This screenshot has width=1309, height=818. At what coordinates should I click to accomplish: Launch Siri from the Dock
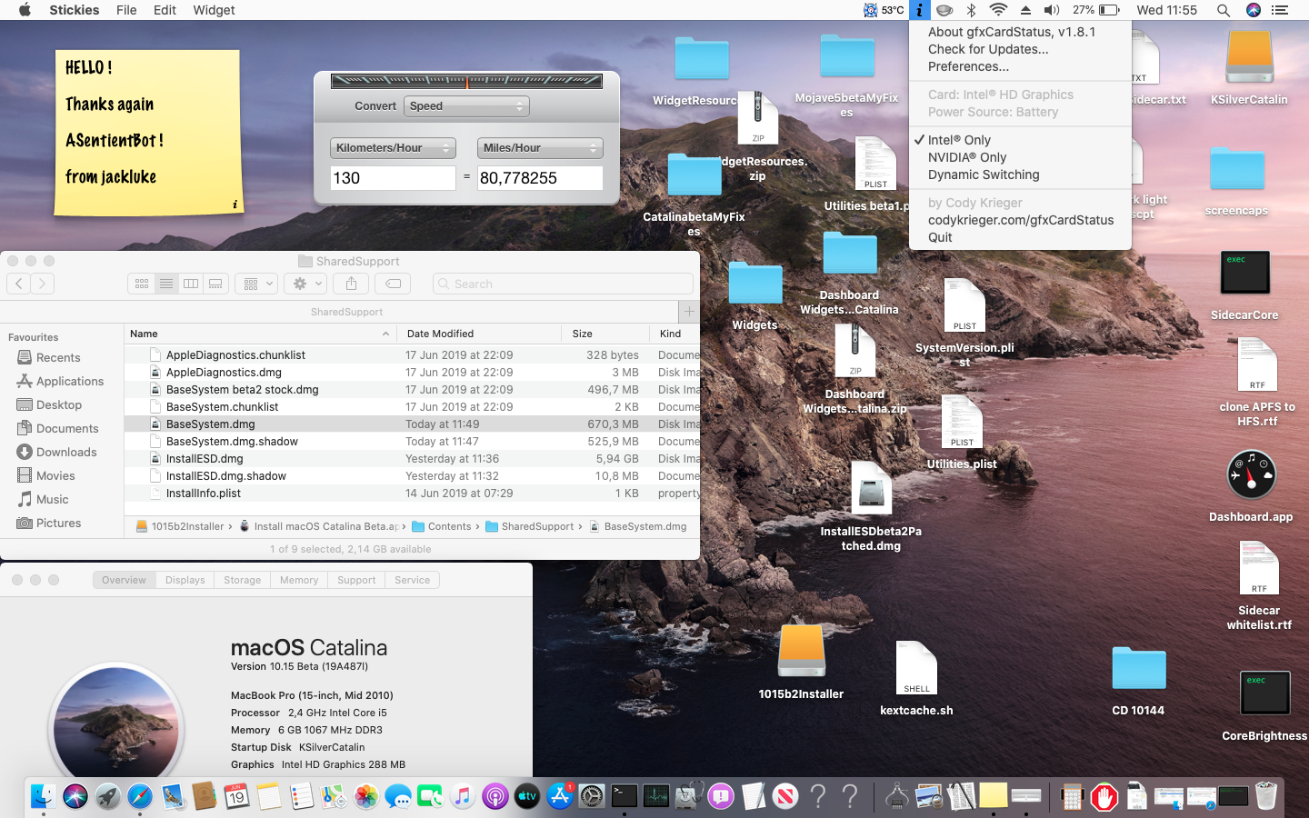(75, 797)
